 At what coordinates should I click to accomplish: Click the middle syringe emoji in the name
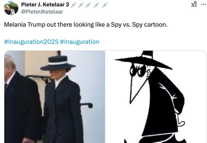pos(89,4)
